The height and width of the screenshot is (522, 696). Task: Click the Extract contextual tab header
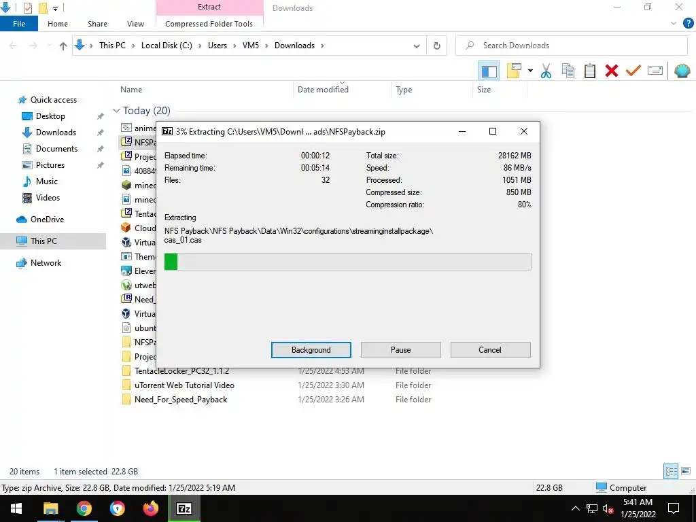(x=209, y=7)
